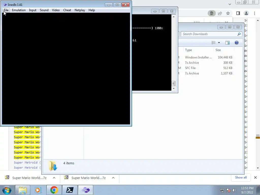Toggle Chrome's side panel icon

pyautogui.click(x=238, y=13)
